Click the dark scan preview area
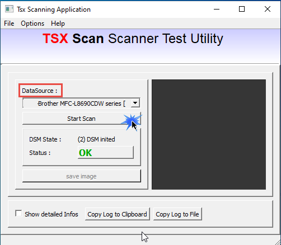Viewport: 281px width, 245px height. (x=209, y=134)
